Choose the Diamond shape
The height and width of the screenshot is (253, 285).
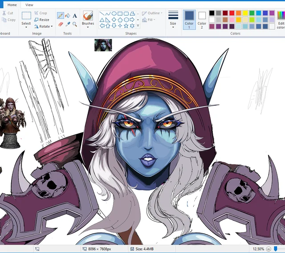pos(114,20)
